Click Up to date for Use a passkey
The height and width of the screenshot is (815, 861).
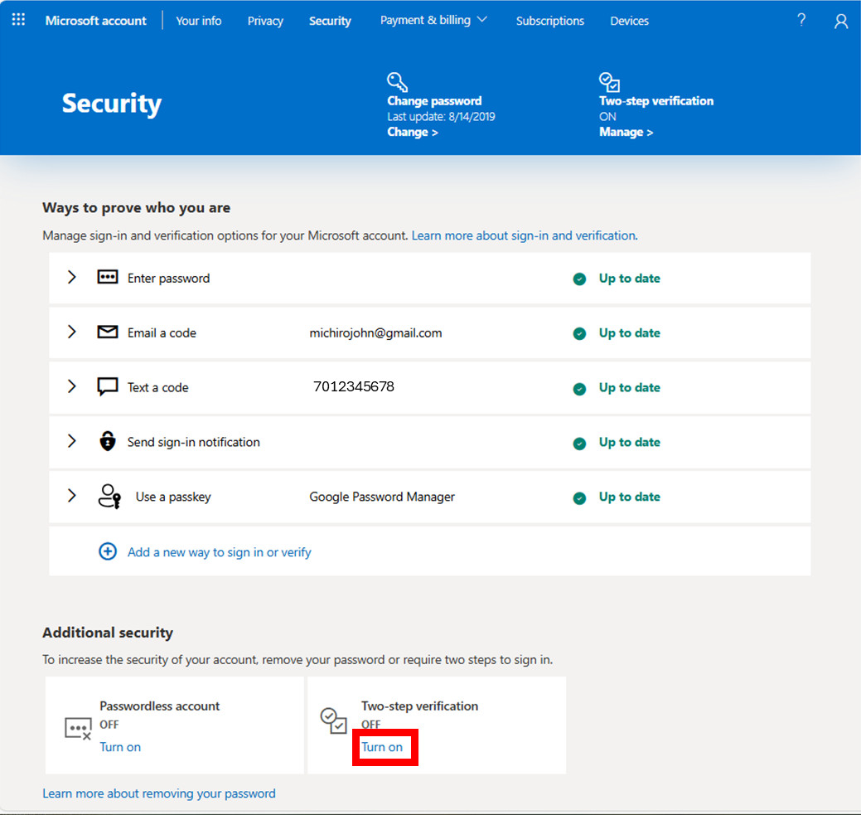629,497
